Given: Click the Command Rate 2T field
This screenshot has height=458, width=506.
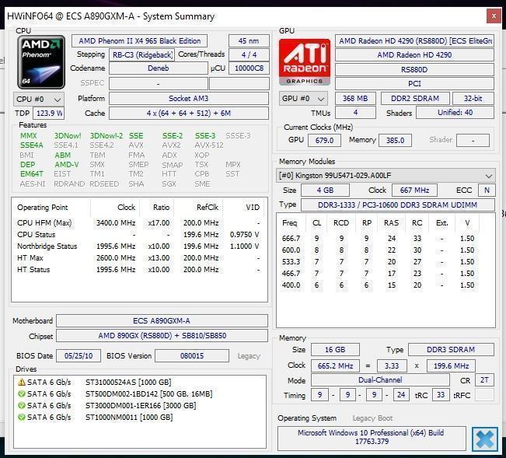Looking at the screenshot, I should click(484, 380).
